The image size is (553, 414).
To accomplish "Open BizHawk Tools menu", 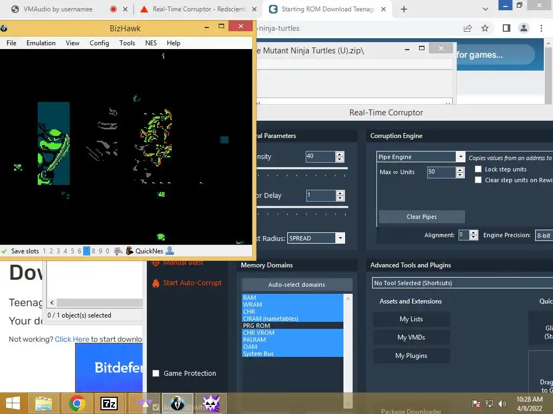I will [x=127, y=43].
